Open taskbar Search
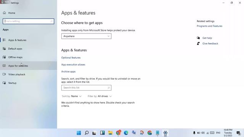244x137 pixels. click(87, 133)
